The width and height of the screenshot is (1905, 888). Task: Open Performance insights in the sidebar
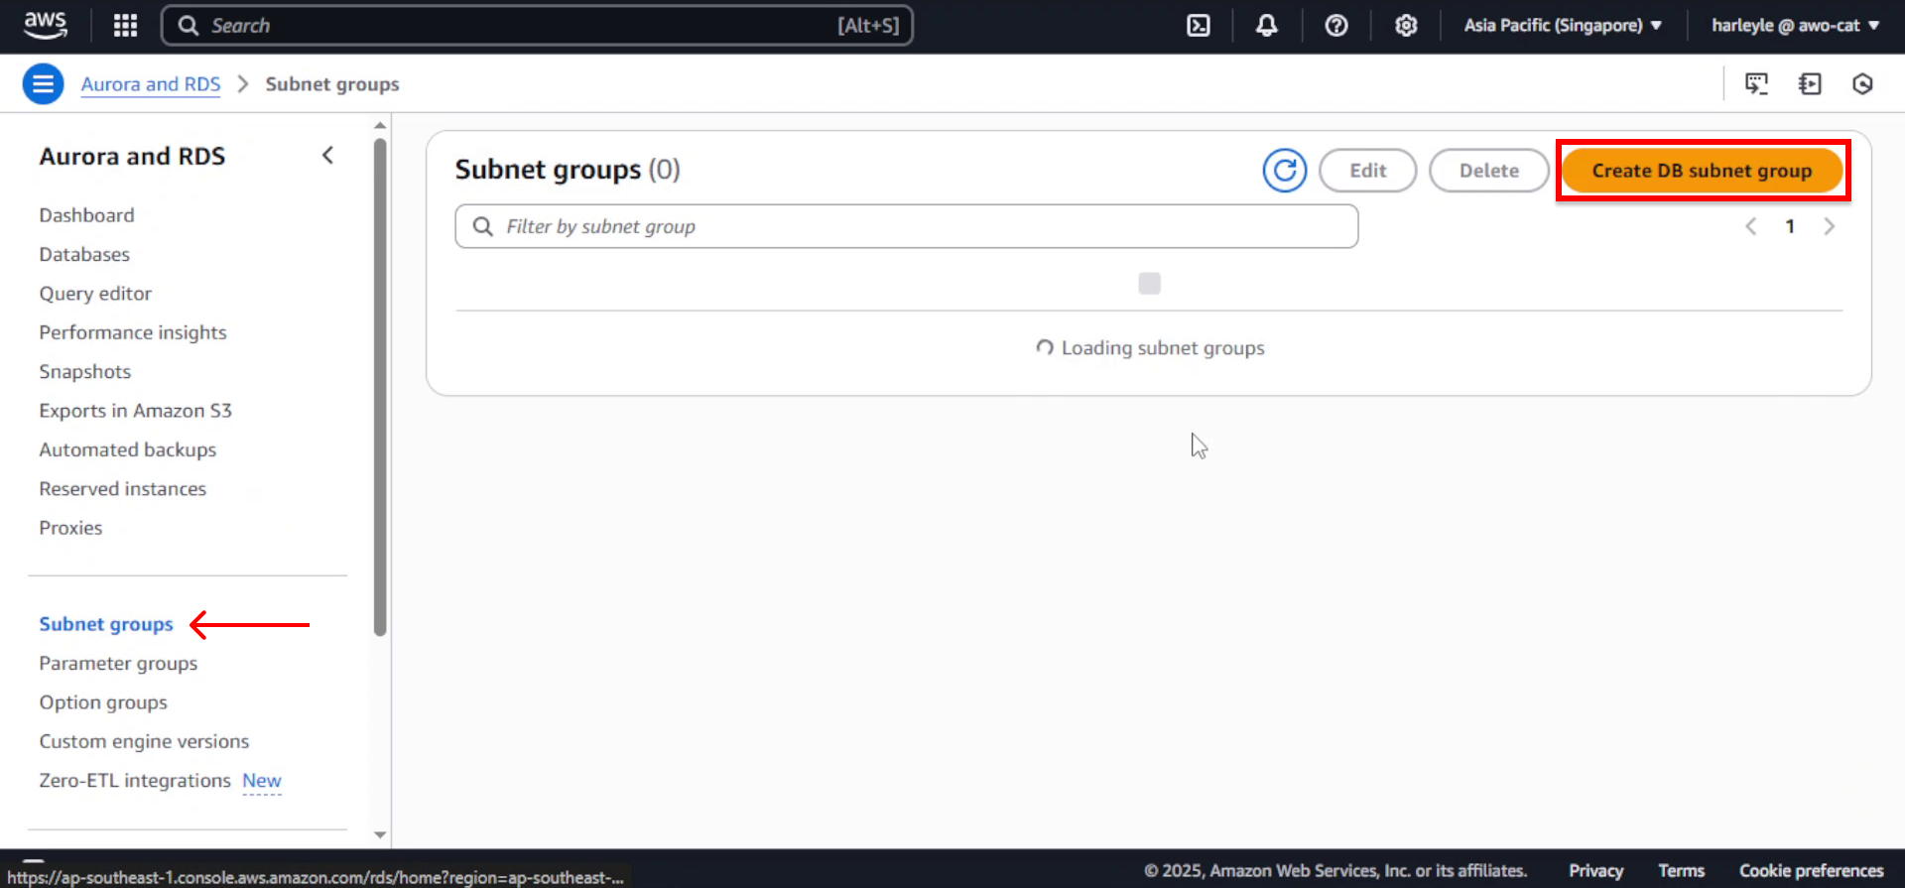(133, 333)
